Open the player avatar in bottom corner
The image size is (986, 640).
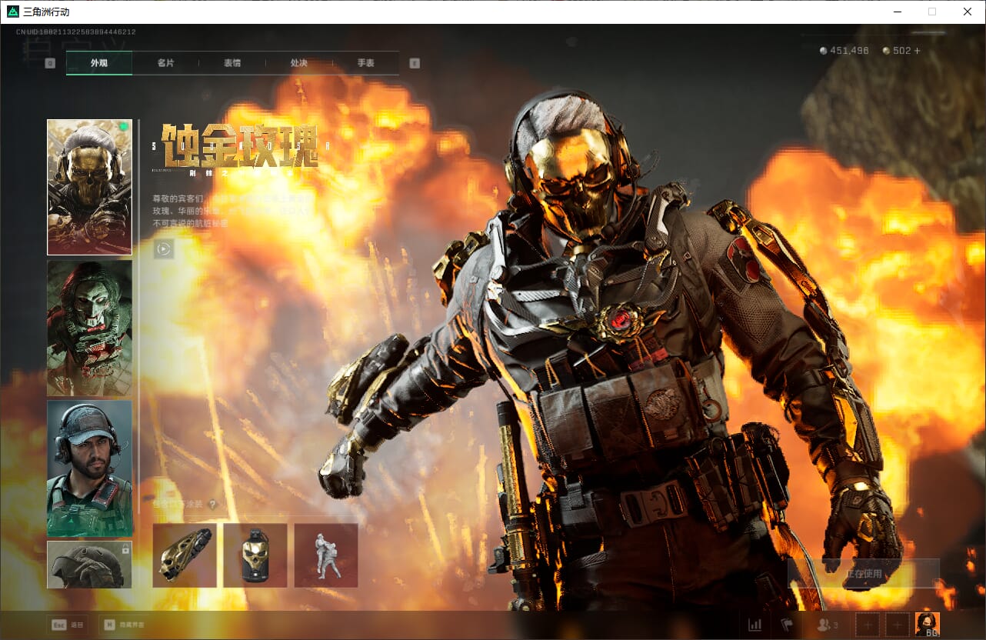(x=927, y=624)
